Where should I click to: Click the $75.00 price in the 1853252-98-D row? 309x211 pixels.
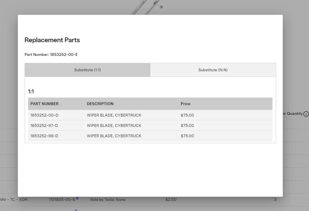[x=187, y=136]
